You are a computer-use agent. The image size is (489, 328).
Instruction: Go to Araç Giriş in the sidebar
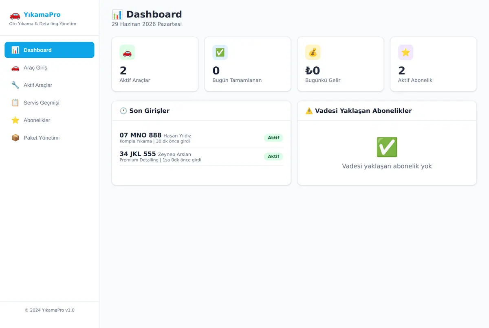point(49,68)
